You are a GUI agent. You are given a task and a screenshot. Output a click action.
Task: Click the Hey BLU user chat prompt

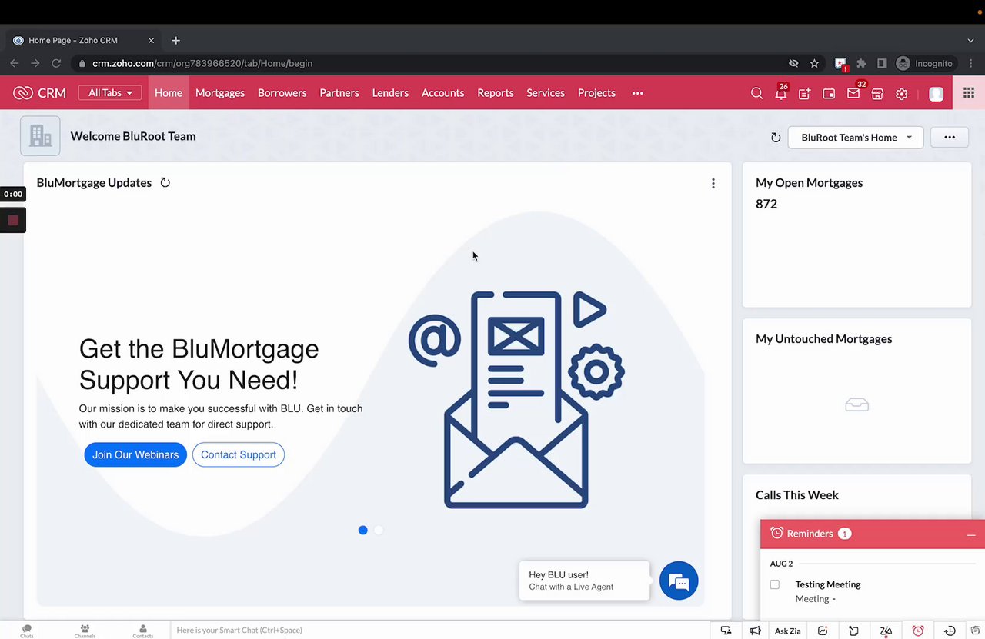tap(584, 581)
